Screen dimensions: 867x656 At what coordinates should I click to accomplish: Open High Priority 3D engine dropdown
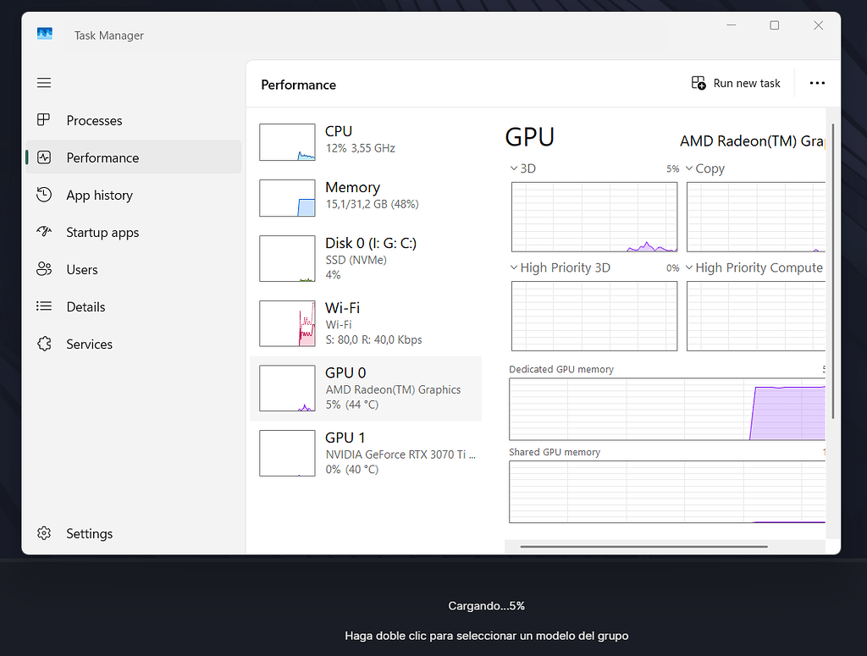(514, 267)
